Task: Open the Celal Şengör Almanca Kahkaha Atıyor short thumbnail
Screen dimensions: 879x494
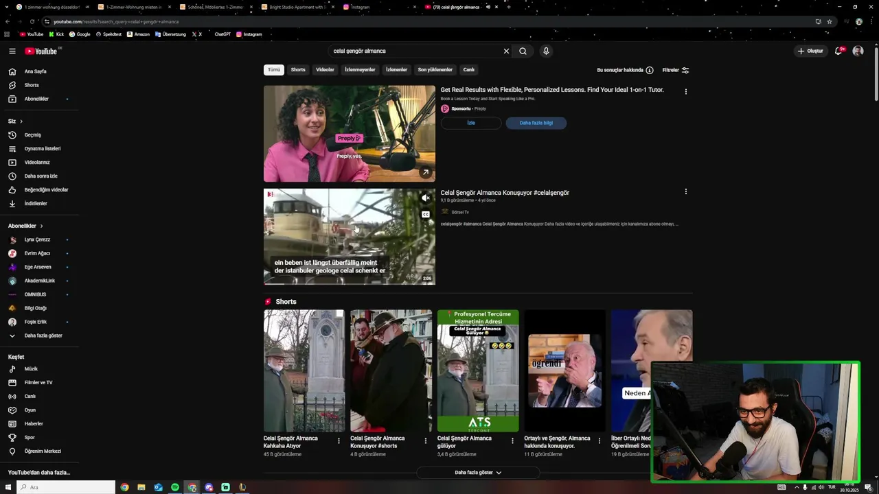Action: 304,370
